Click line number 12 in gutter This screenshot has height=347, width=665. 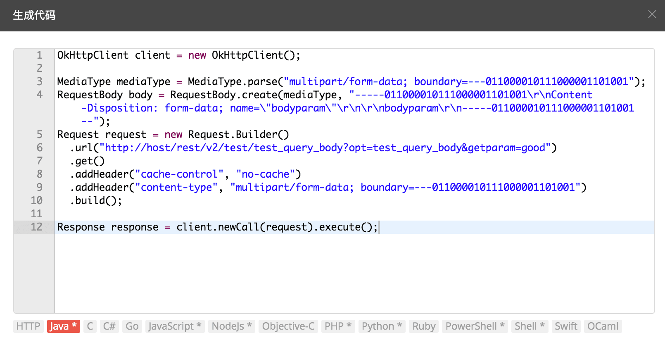click(x=37, y=227)
